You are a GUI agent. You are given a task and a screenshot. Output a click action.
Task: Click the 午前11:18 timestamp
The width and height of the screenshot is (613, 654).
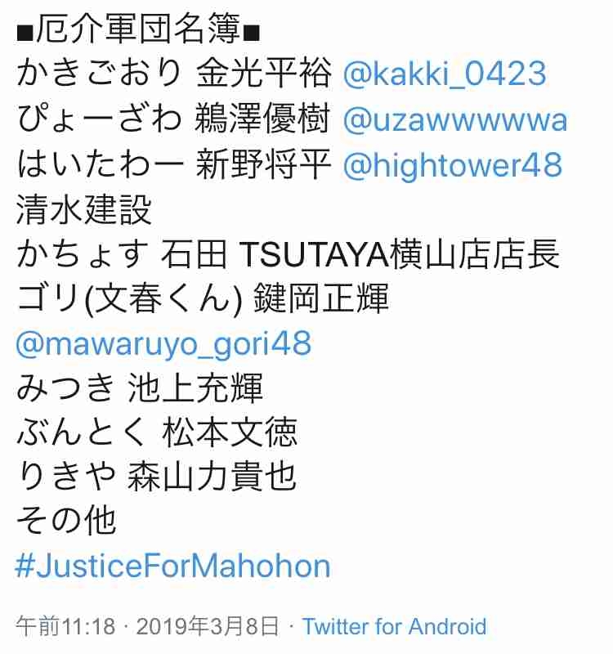coord(65,626)
